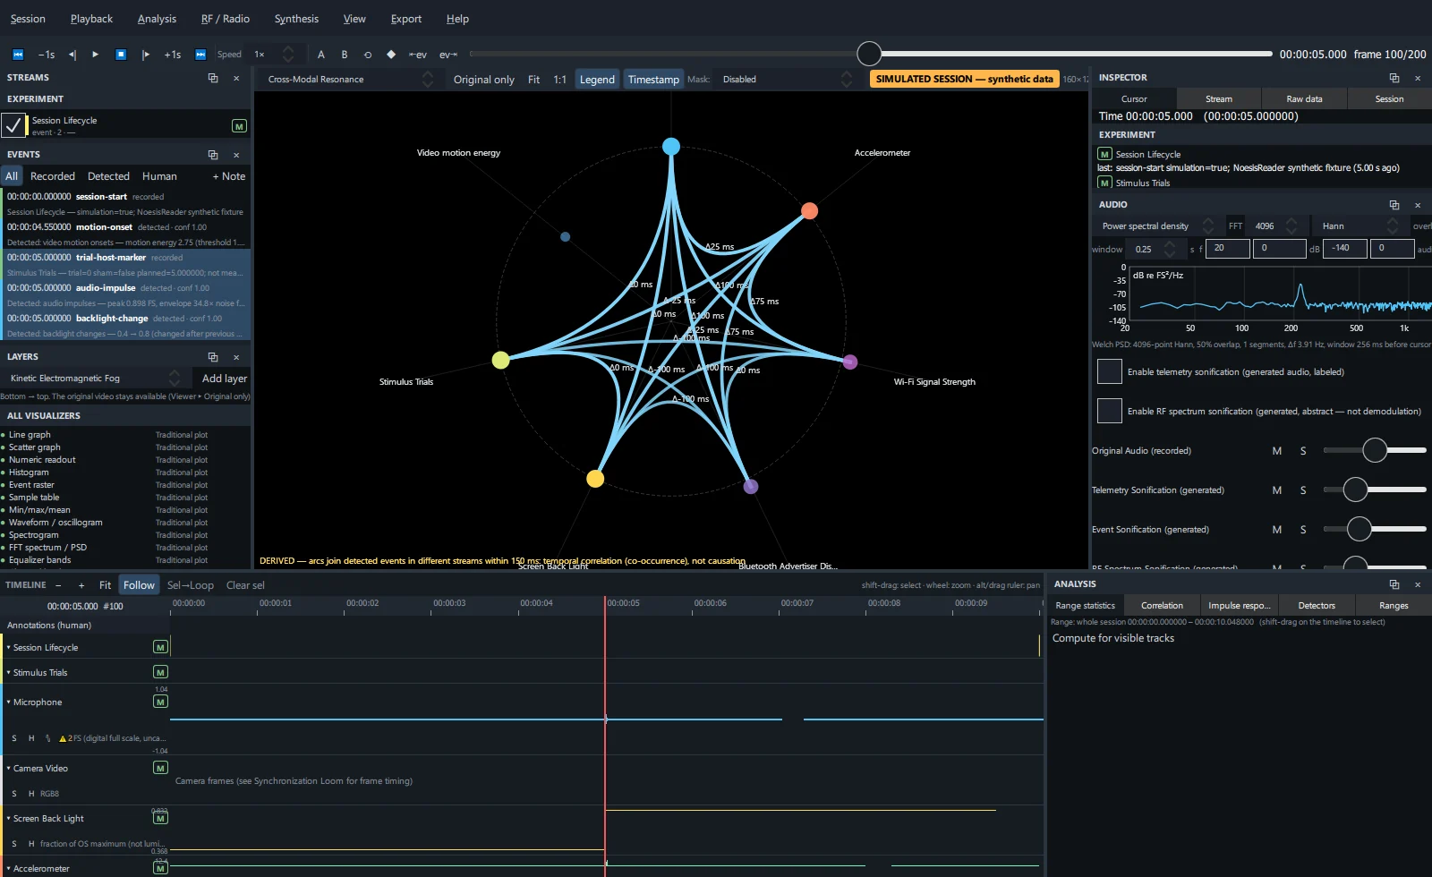
Task: Toggle the Timestamp overlay
Action: click(653, 80)
